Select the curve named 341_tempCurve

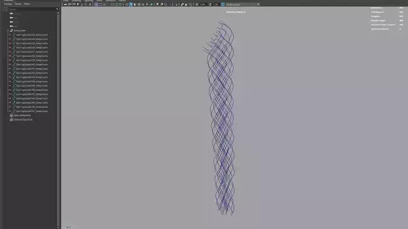32,69
